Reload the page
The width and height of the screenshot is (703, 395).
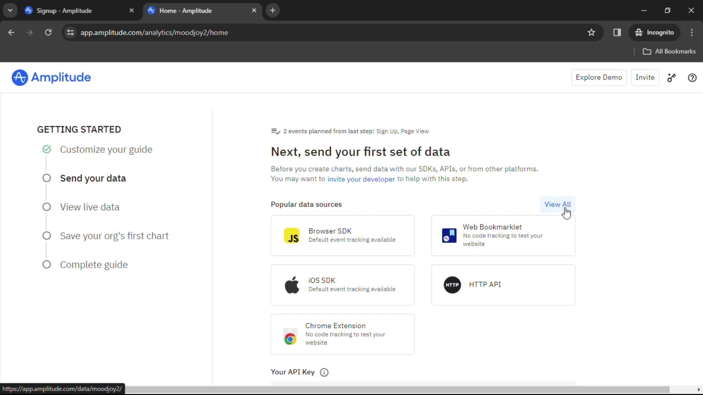tap(48, 33)
